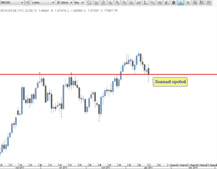Viewport: 217px width, 169px height.
Task: Click the horizontal scale arrows icon
Action: 138,3
